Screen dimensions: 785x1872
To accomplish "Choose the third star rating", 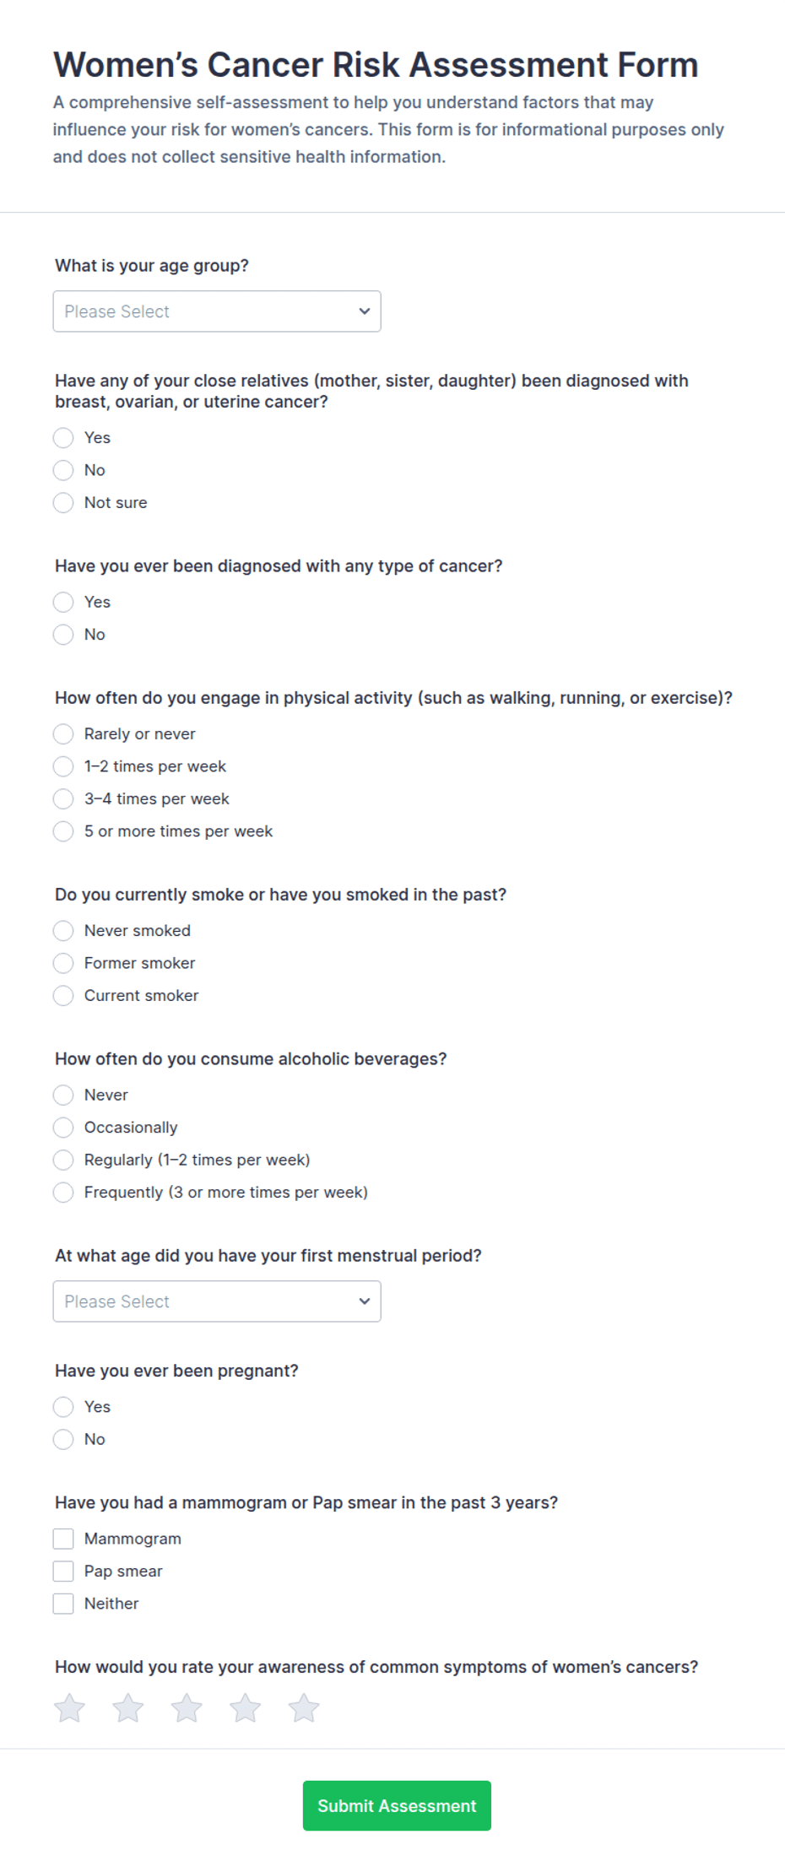I will click(187, 1707).
